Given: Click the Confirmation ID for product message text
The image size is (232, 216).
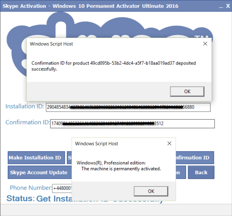Looking at the screenshot, I should click(113, 66).
